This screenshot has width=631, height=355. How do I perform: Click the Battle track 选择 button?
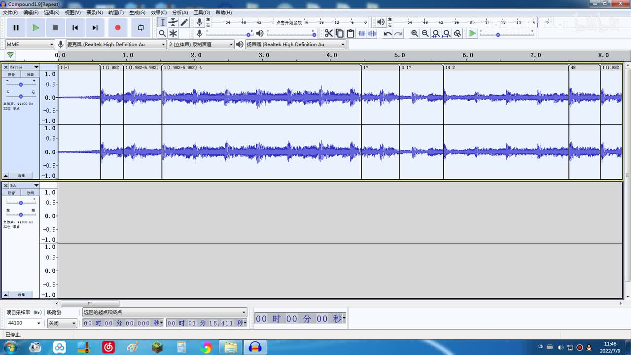(x=21, y=176)
